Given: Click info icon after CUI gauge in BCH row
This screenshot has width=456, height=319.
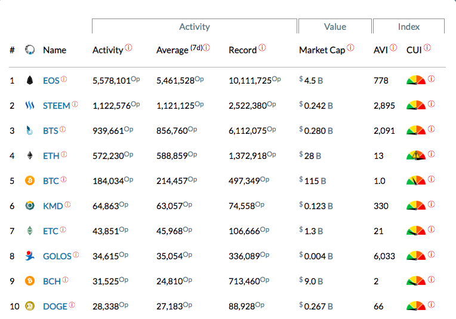Looking at the screenshot, I should click(x=432, y=280).
